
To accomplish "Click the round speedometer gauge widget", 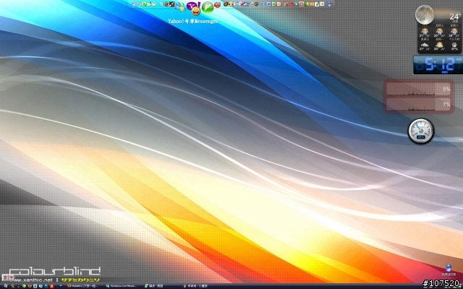I will pyautogui.click(x=421, y=131).
